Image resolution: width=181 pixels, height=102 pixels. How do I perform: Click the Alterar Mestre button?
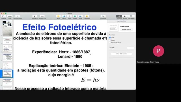[x=126, y=29]
